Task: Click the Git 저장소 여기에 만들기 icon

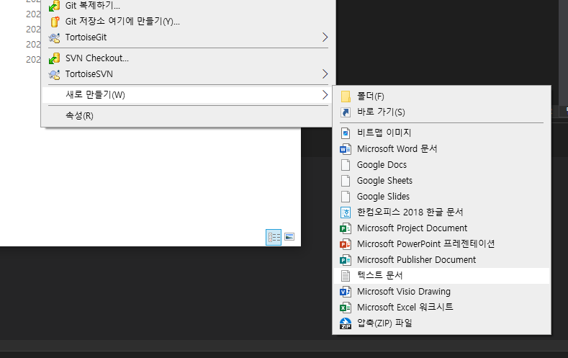Action: tap(54, 22)
